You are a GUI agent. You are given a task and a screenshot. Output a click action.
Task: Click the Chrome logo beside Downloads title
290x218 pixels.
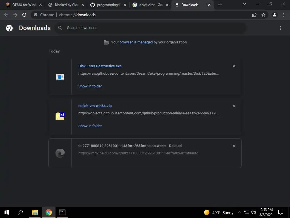pyautogui.click(x=9, y=28)
